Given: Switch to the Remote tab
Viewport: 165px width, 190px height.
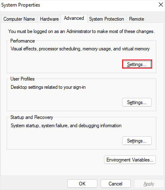Looking at the screenshot, I should (137, 19).
